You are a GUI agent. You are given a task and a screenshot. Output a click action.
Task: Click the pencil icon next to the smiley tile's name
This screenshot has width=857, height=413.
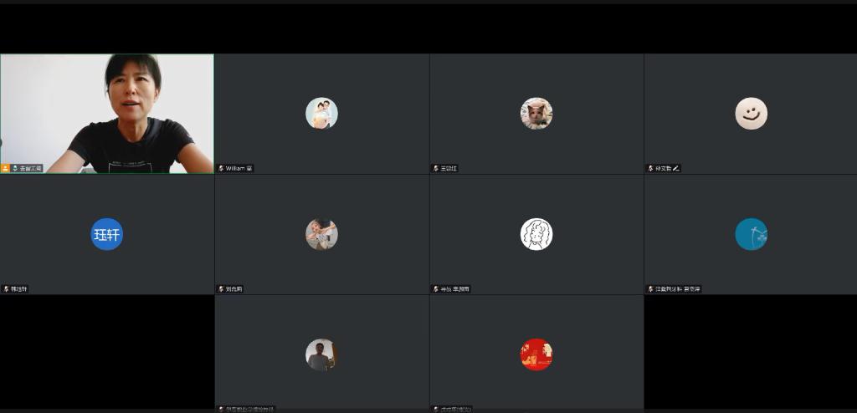tap(676, 168)
